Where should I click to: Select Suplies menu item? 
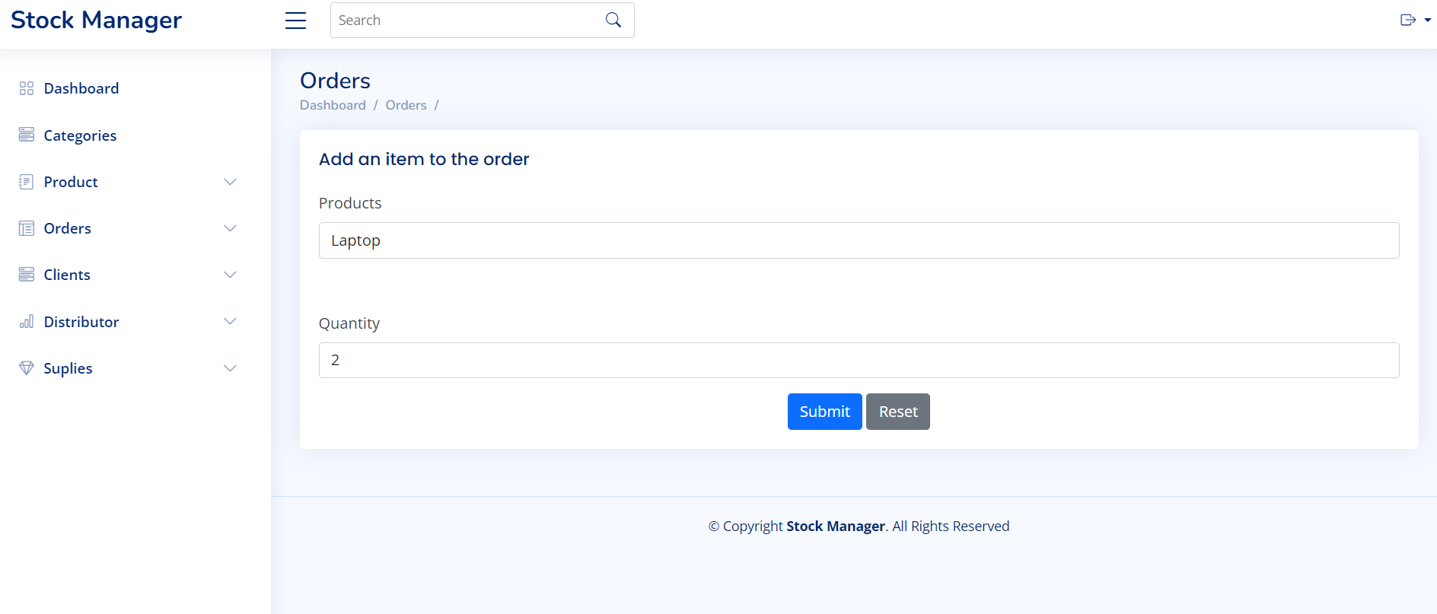[68, 368]
